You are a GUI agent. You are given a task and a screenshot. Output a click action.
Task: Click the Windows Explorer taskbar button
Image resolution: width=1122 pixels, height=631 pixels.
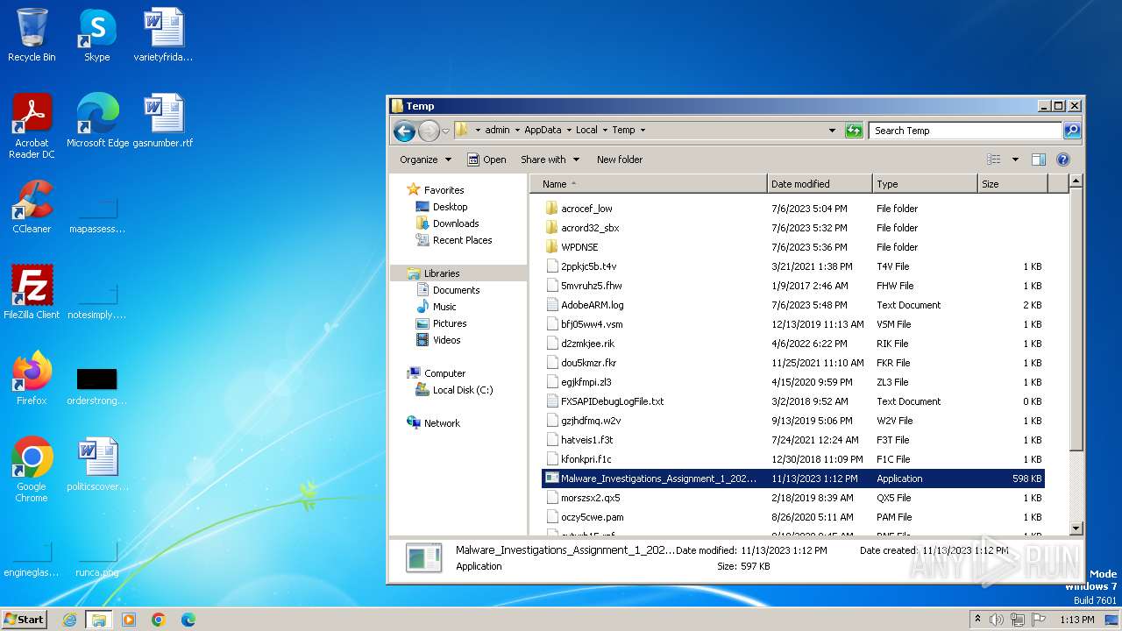pyautogui.click(x=99, y=620)
